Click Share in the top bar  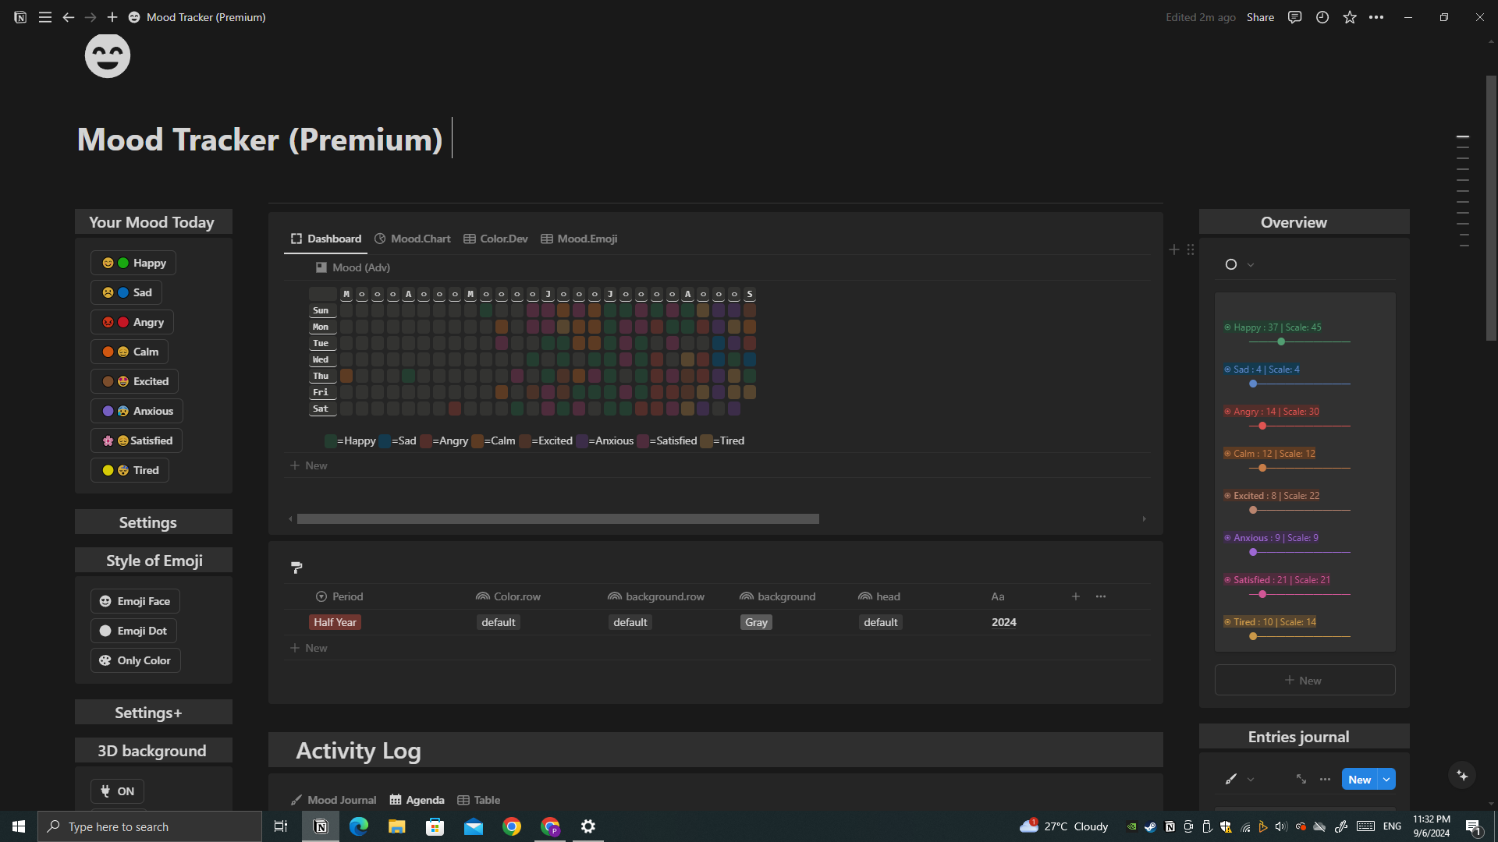(x=1260, y=17)
